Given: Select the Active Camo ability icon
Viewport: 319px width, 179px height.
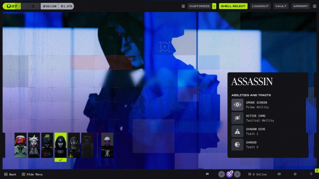Looking at the screenshot, I should tap(237, 118).
